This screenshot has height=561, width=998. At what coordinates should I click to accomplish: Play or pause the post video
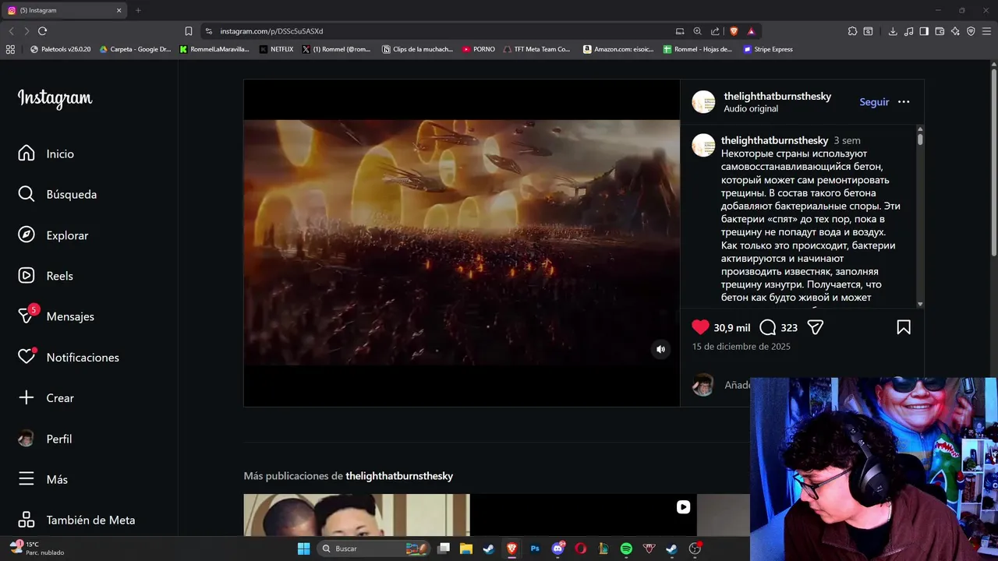(462, 242)
